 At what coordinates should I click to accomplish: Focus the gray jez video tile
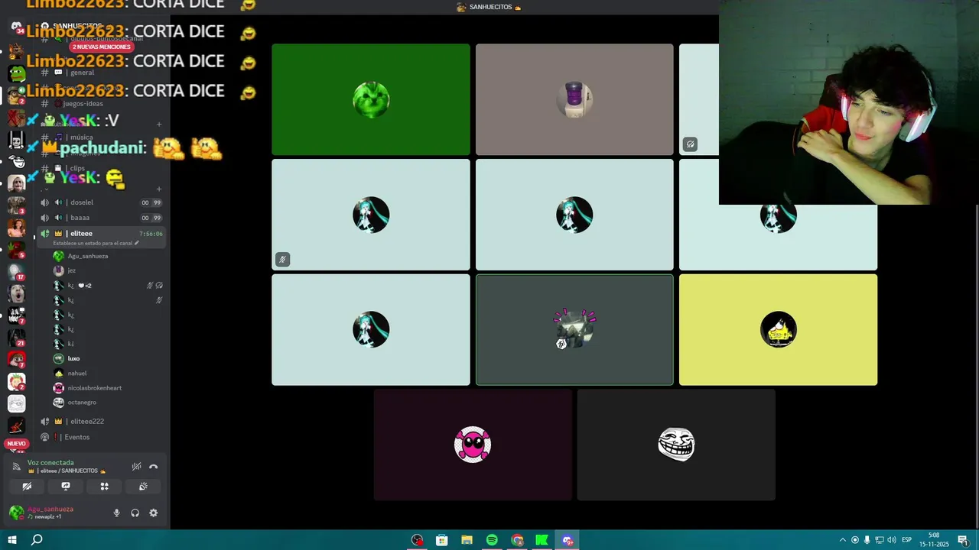(x=574, y=99)
